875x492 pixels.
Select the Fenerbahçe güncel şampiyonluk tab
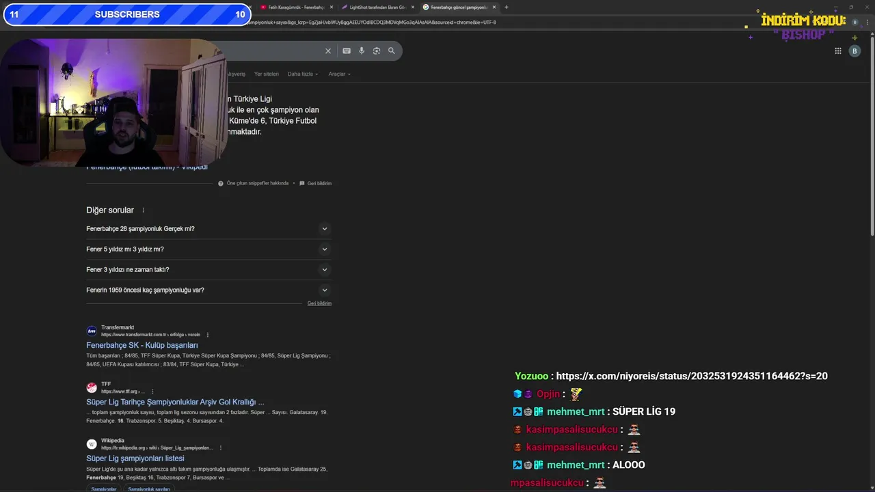459,7
